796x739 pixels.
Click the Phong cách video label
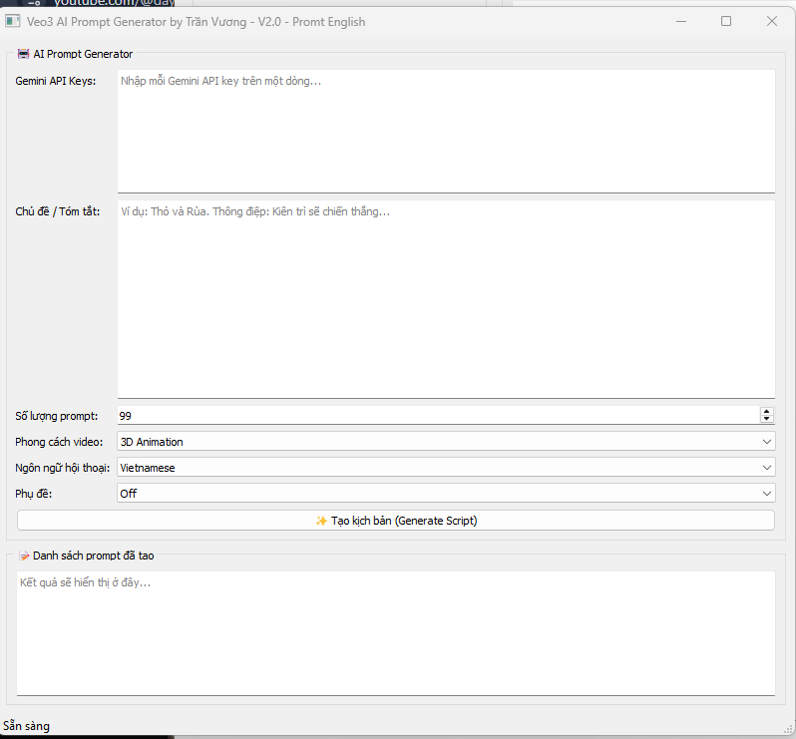(x=59, y=442)
